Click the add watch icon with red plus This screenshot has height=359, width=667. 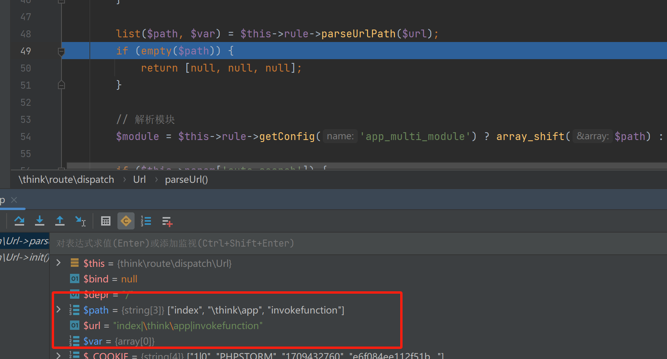(x=167, y=222)
